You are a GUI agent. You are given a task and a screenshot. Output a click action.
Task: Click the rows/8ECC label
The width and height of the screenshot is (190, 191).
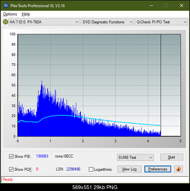pyautogui.click(x=64, y=156)
